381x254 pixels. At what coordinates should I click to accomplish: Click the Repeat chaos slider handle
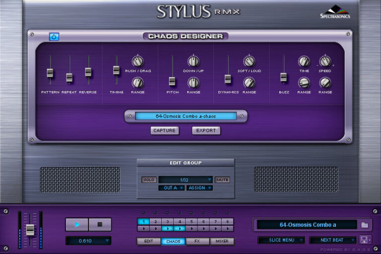tap(69, 78)
